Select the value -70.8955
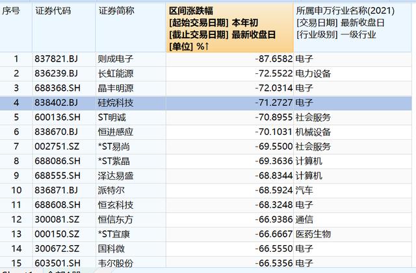The image size is (416, 273). click(274, 117)
